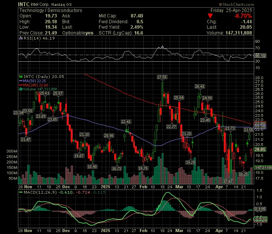
Task: Click the 25.61 price label
Action: point(45,93)
